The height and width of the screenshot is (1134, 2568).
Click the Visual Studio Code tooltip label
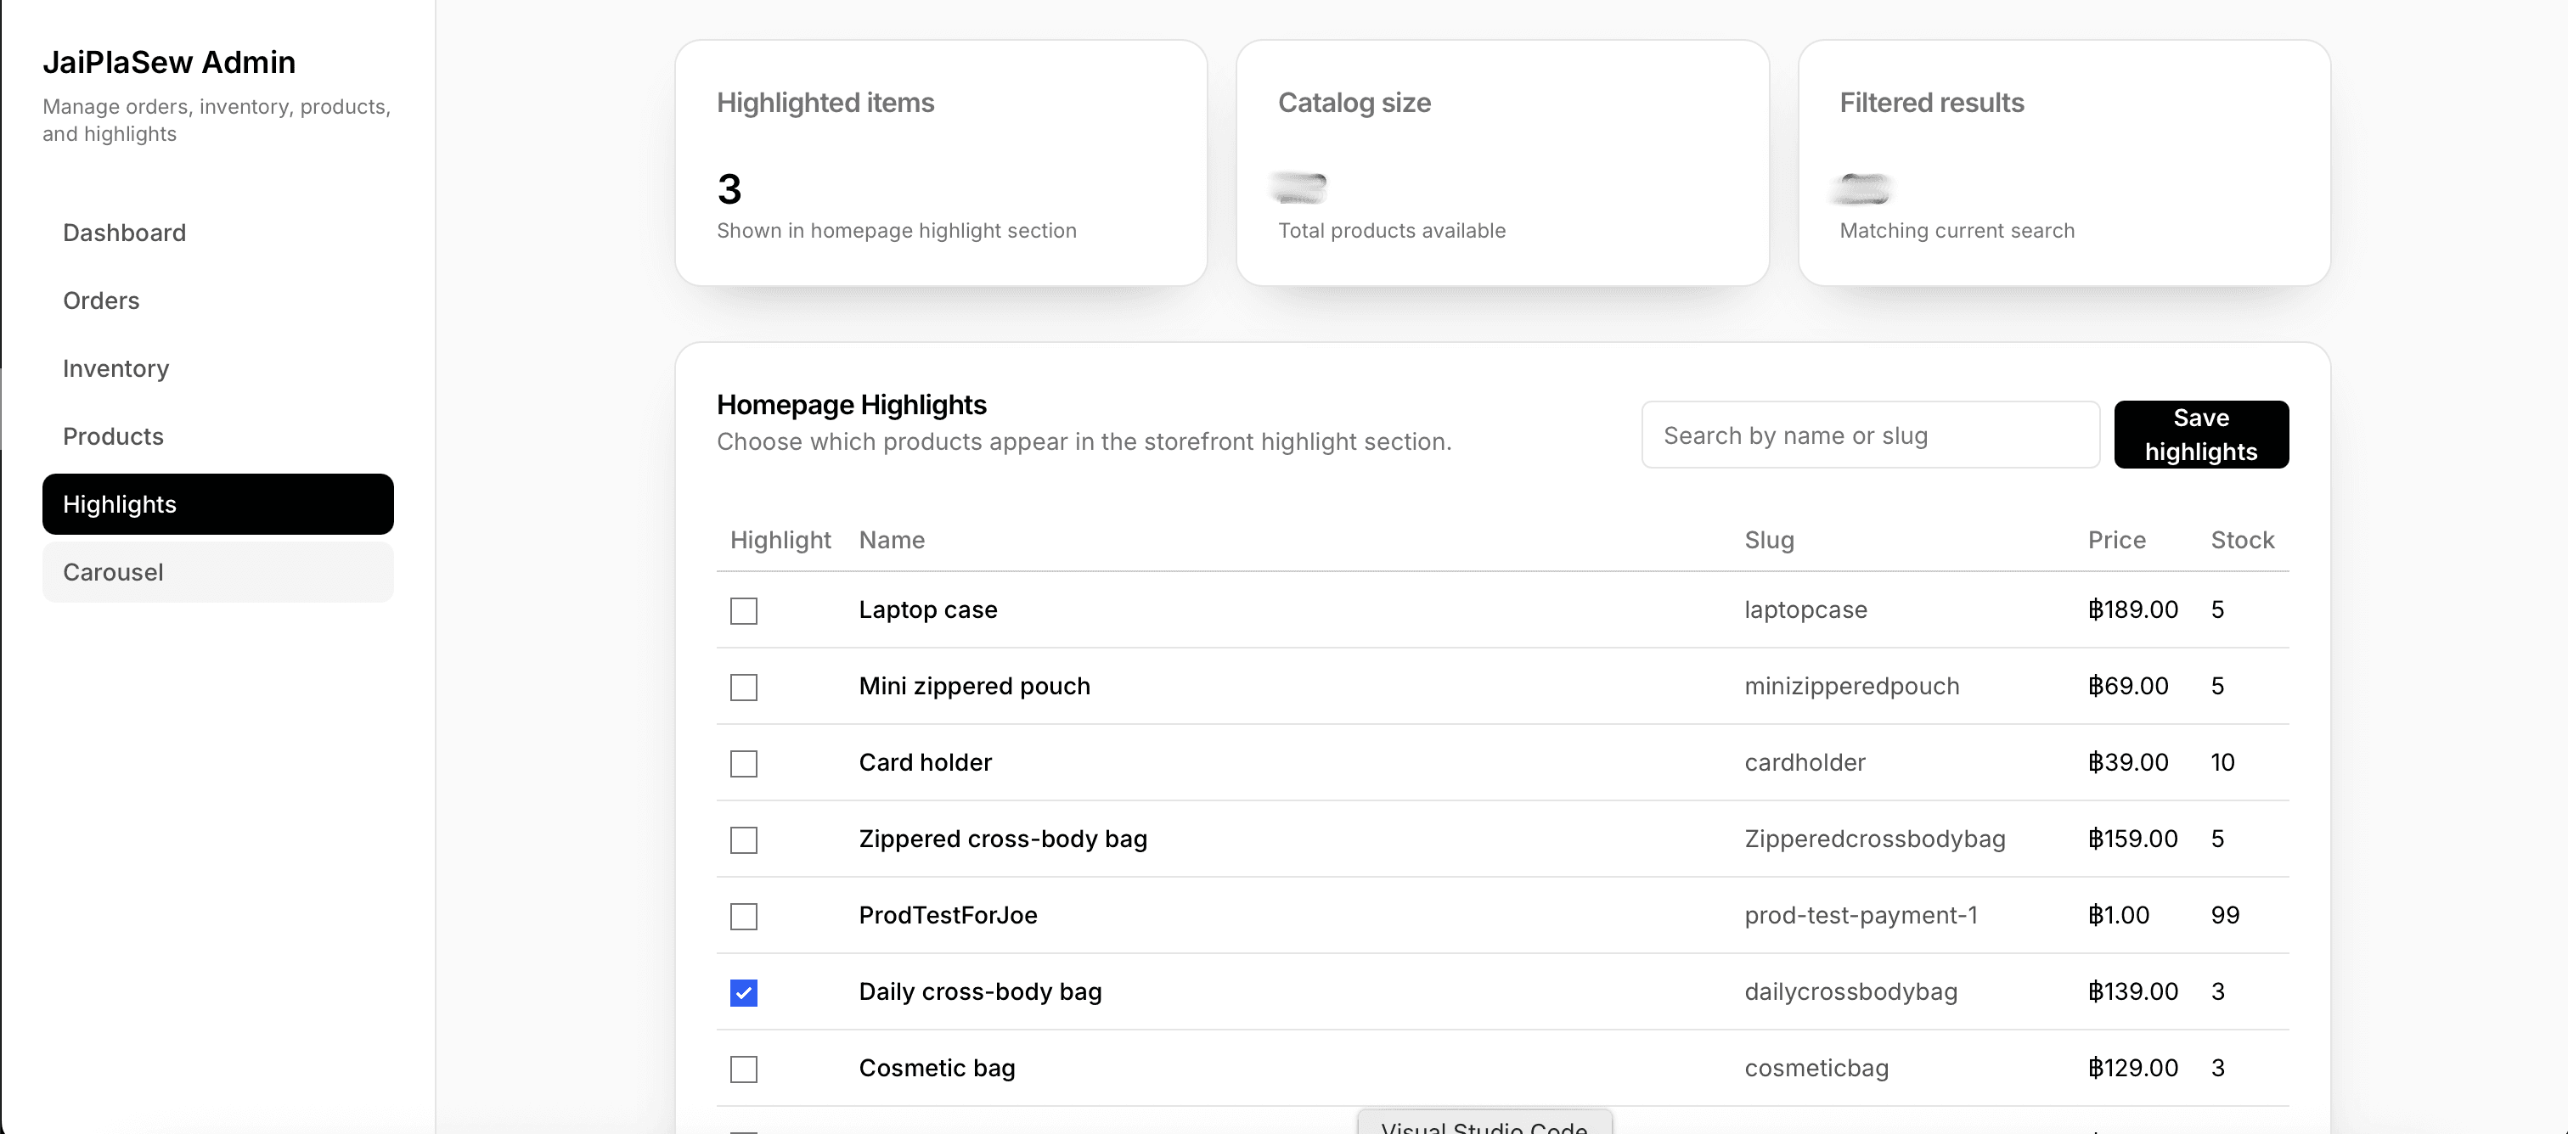click(x=1484, y=1124)
